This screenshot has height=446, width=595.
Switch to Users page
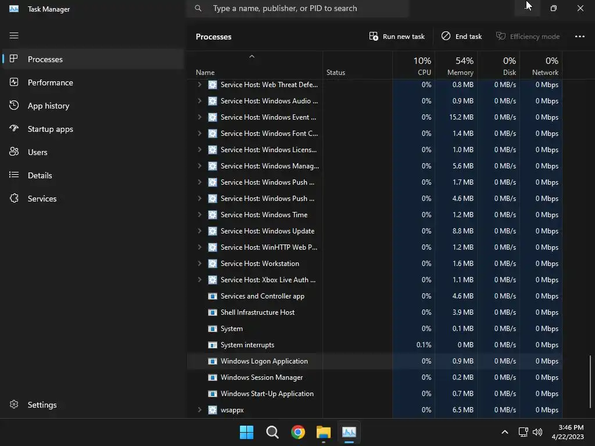tap(92, 152)
